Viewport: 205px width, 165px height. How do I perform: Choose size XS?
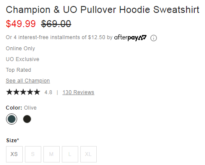tap(14, 154)
